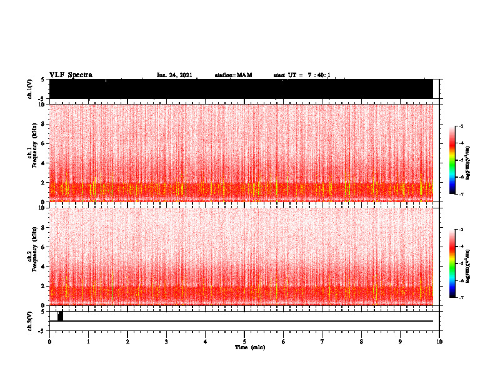
Task: Click the time axis tick label '2'
Action: click(x=127, y=342)
